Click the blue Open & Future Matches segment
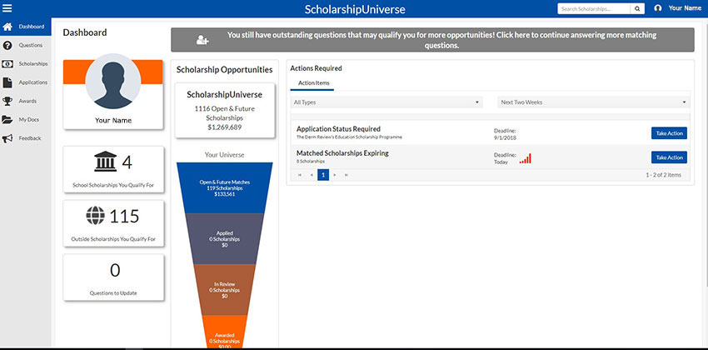This screenshot has width=708, height=350. (x=225, y=187)
